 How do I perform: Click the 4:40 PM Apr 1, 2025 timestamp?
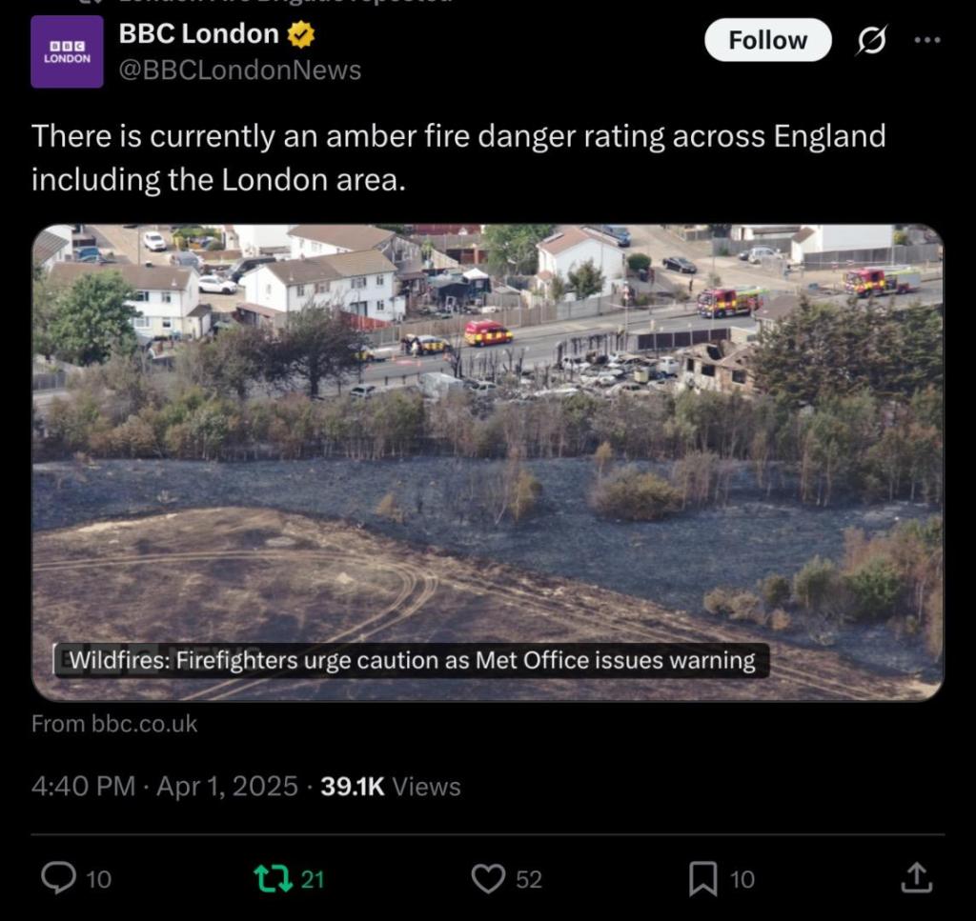[165, 787]
